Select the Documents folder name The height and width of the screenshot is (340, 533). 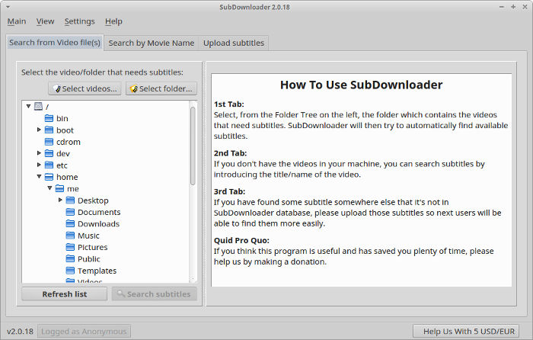pyautogui.click(x=99, y=213)
